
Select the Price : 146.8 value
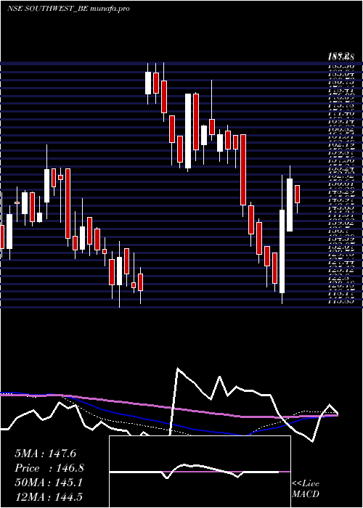point(49,468)
